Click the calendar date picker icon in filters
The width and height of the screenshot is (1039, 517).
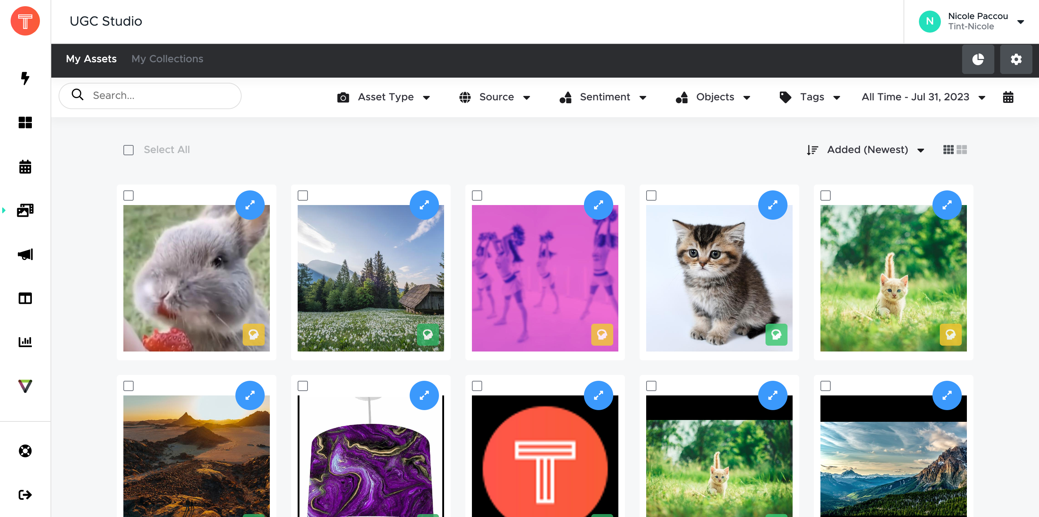[1008, 97]
